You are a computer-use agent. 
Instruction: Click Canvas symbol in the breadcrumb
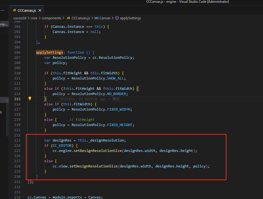[105, 18]
